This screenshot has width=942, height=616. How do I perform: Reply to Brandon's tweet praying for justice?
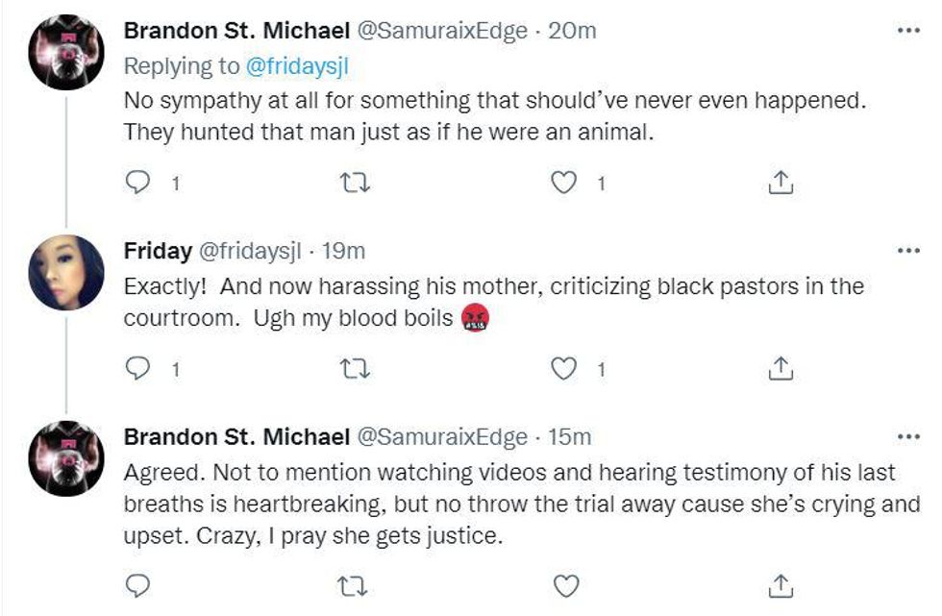click(138, 584)
